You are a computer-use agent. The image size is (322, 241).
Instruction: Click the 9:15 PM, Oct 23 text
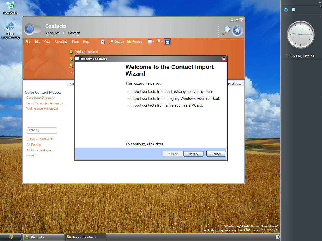click(x=301, y=56)
